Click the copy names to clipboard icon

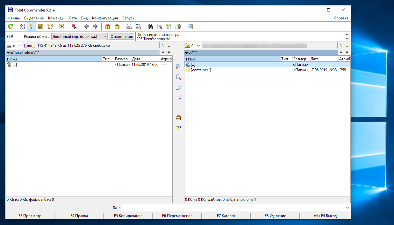178,26
